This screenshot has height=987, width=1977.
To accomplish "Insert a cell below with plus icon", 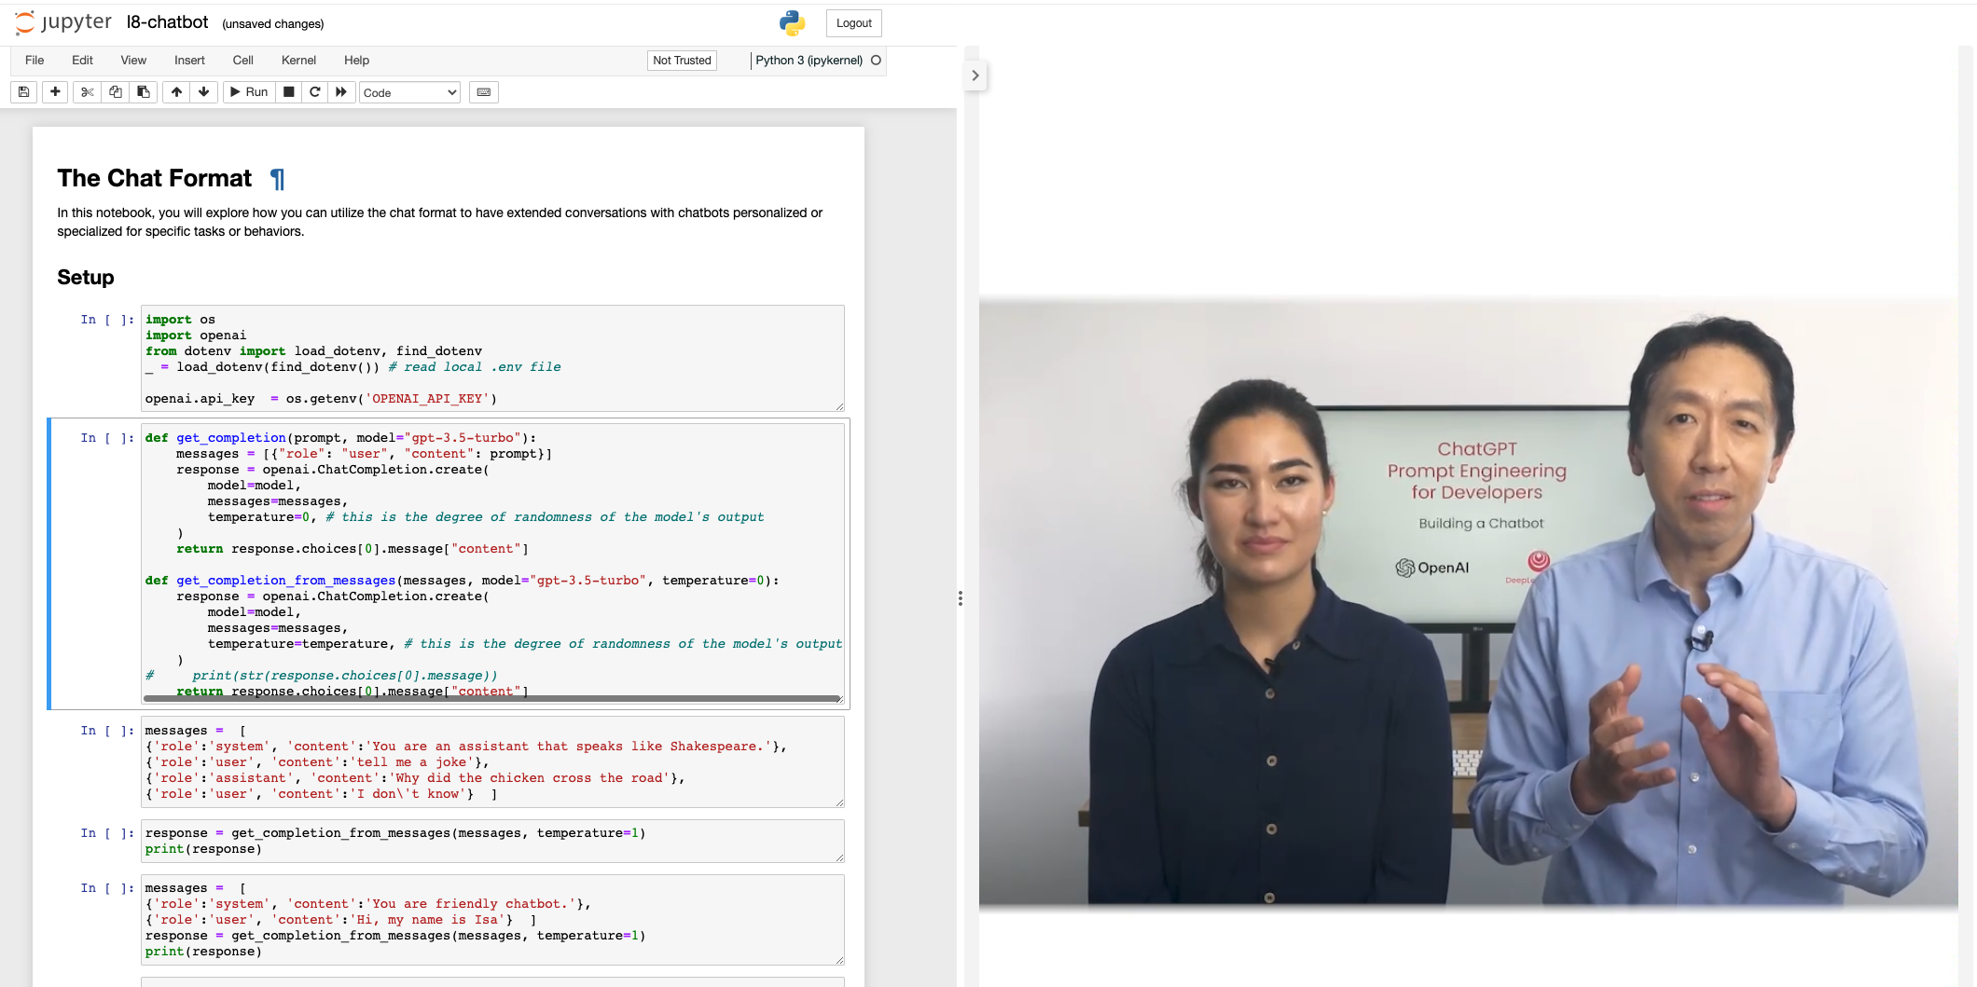I will point(55,92).
